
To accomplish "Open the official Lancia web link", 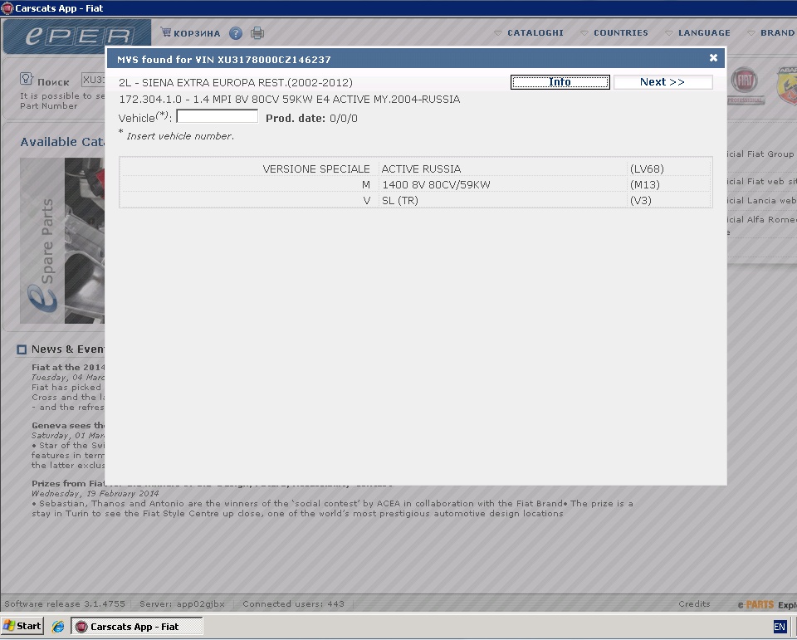I will pyautogui.click(x=762, y=200).
